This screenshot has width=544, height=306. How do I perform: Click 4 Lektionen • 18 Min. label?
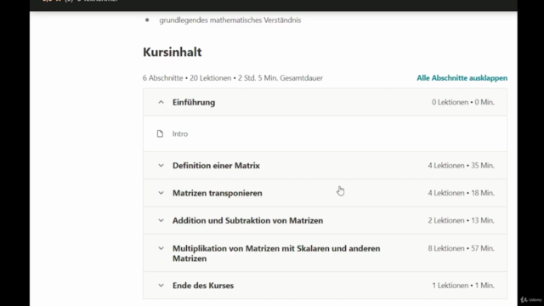tap(461, 193)
